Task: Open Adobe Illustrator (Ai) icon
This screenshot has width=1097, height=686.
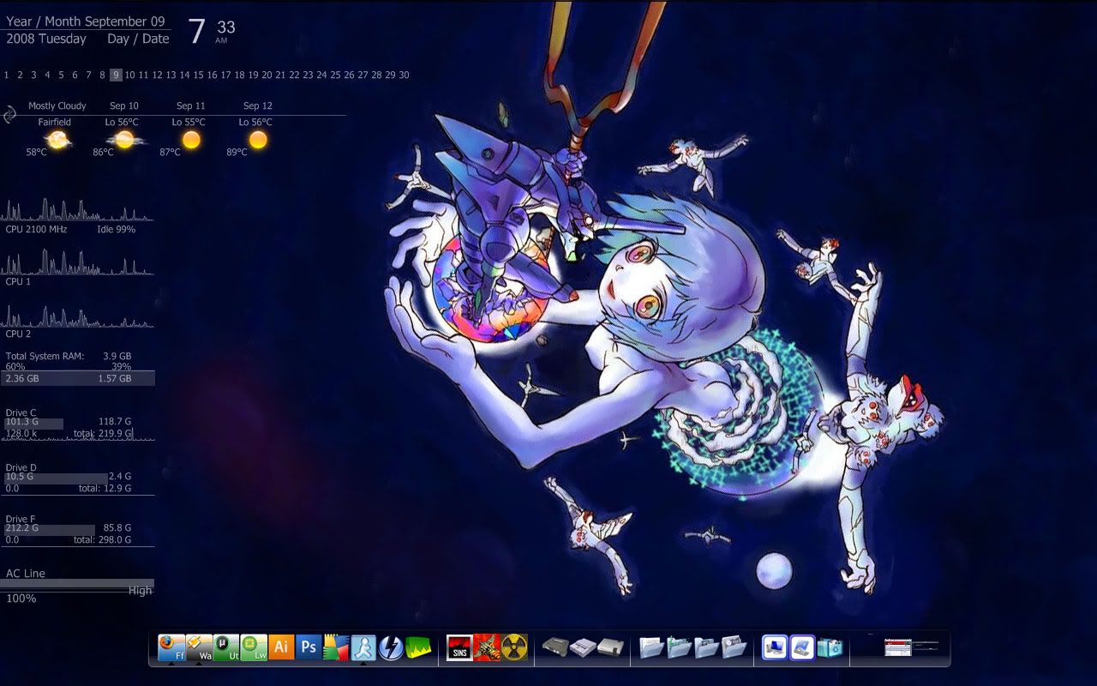Action: click(281, 647)
